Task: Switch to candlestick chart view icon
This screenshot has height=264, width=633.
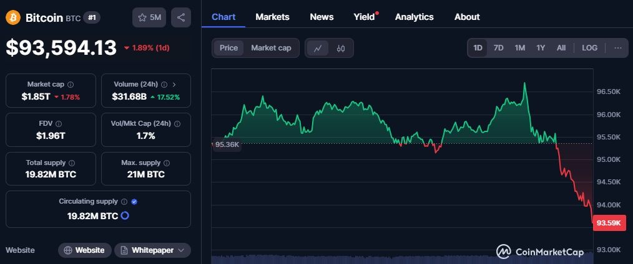Action: pos(341,49)
